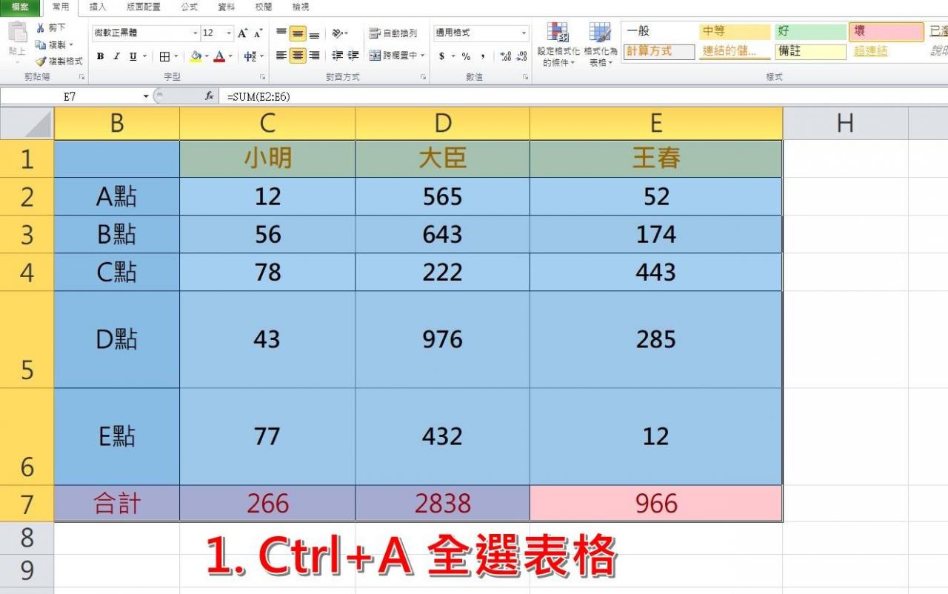Screen dimensions: 948x594
Task: Switch to the Review (校閱) tab
Action: [x=264, y=7]
